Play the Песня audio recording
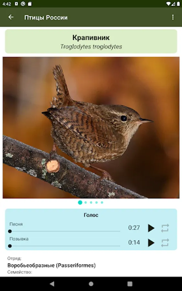The width and height of the screenshot is (182, 291). (x=151, y=228)
